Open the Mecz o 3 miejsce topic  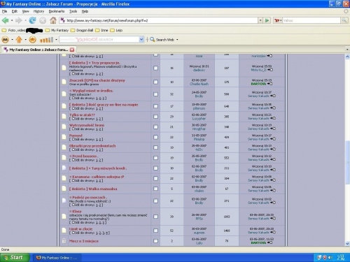pyautogui.click(x=84, y=241)
